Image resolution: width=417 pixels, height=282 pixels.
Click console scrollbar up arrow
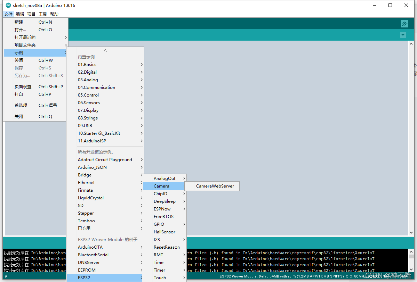click(411, 252)
